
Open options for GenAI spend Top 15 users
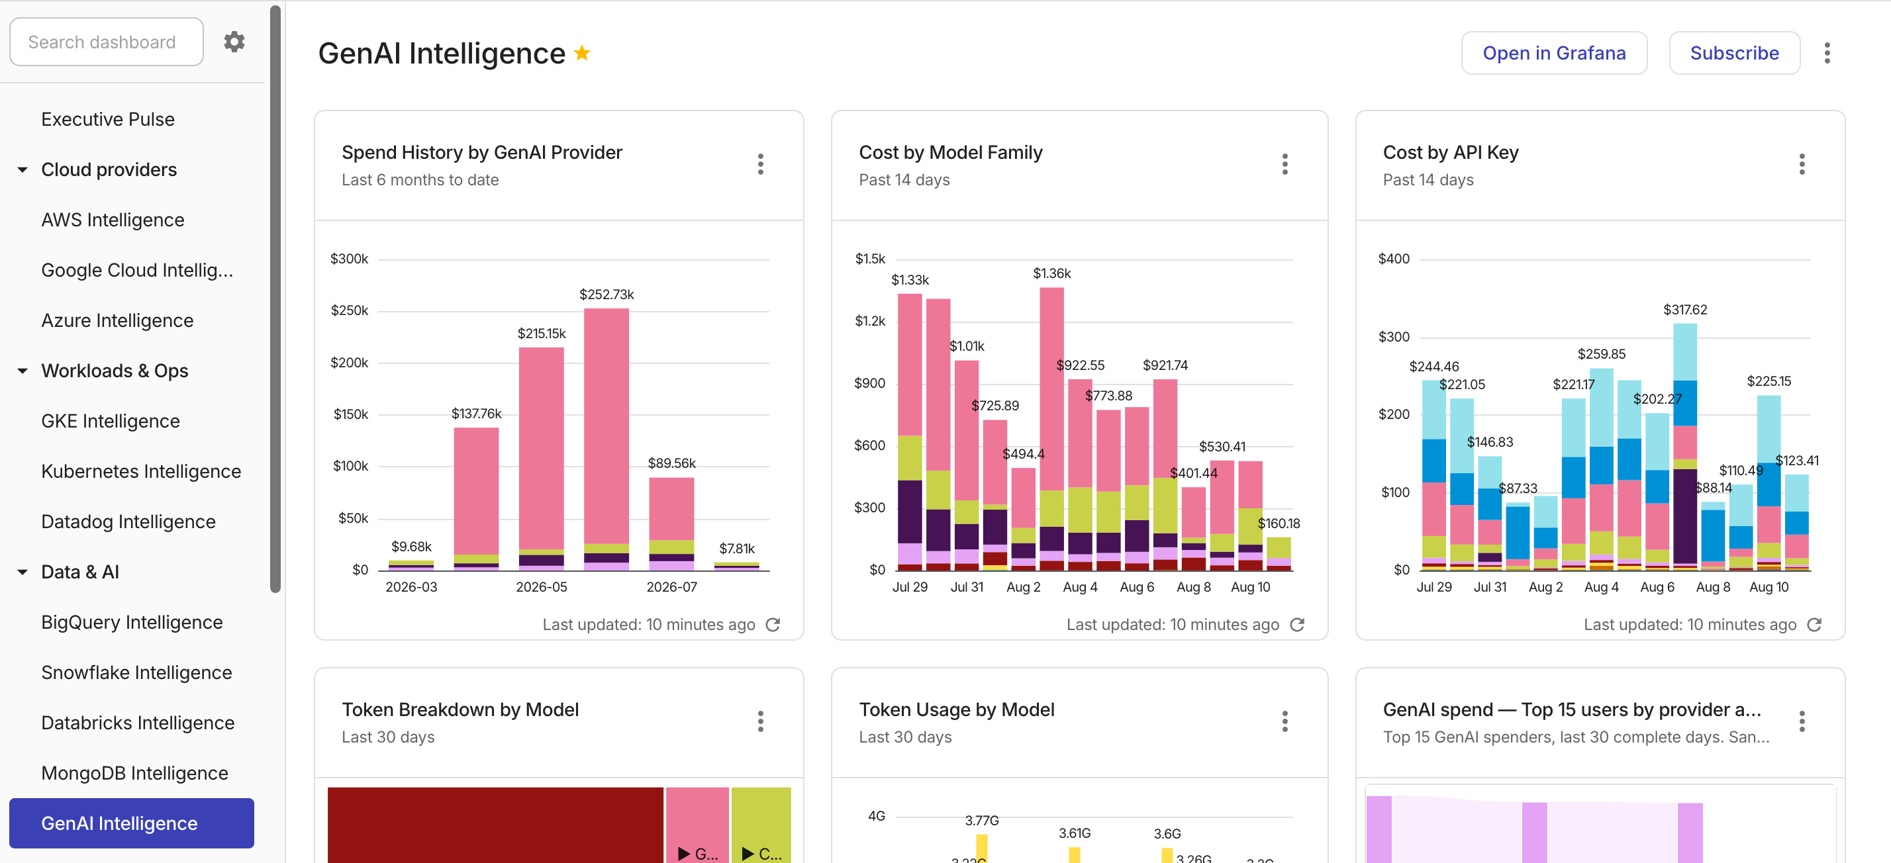click(x=1802, y=721)
